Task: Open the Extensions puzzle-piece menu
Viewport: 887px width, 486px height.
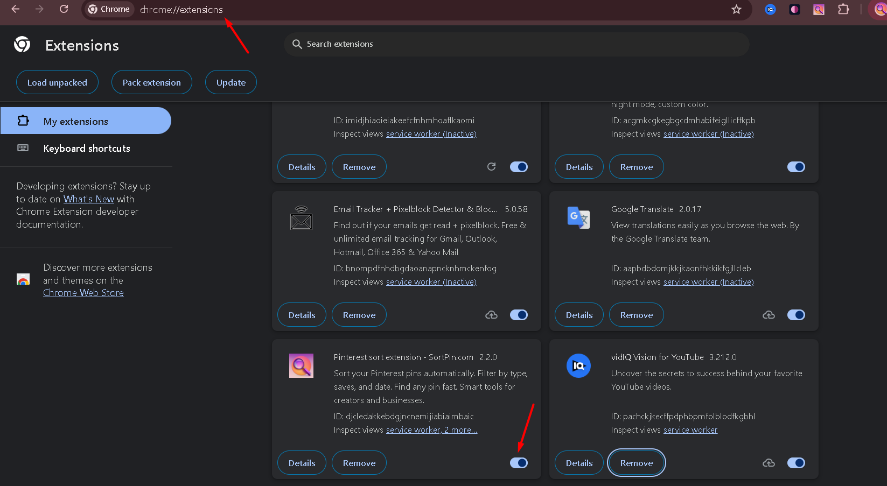Action: click(843, 9)
